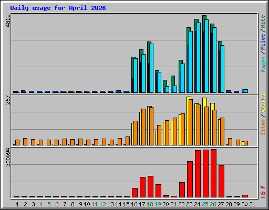
Task: Click the red kilobytes bar for day 24
Action: coord(198,174)
